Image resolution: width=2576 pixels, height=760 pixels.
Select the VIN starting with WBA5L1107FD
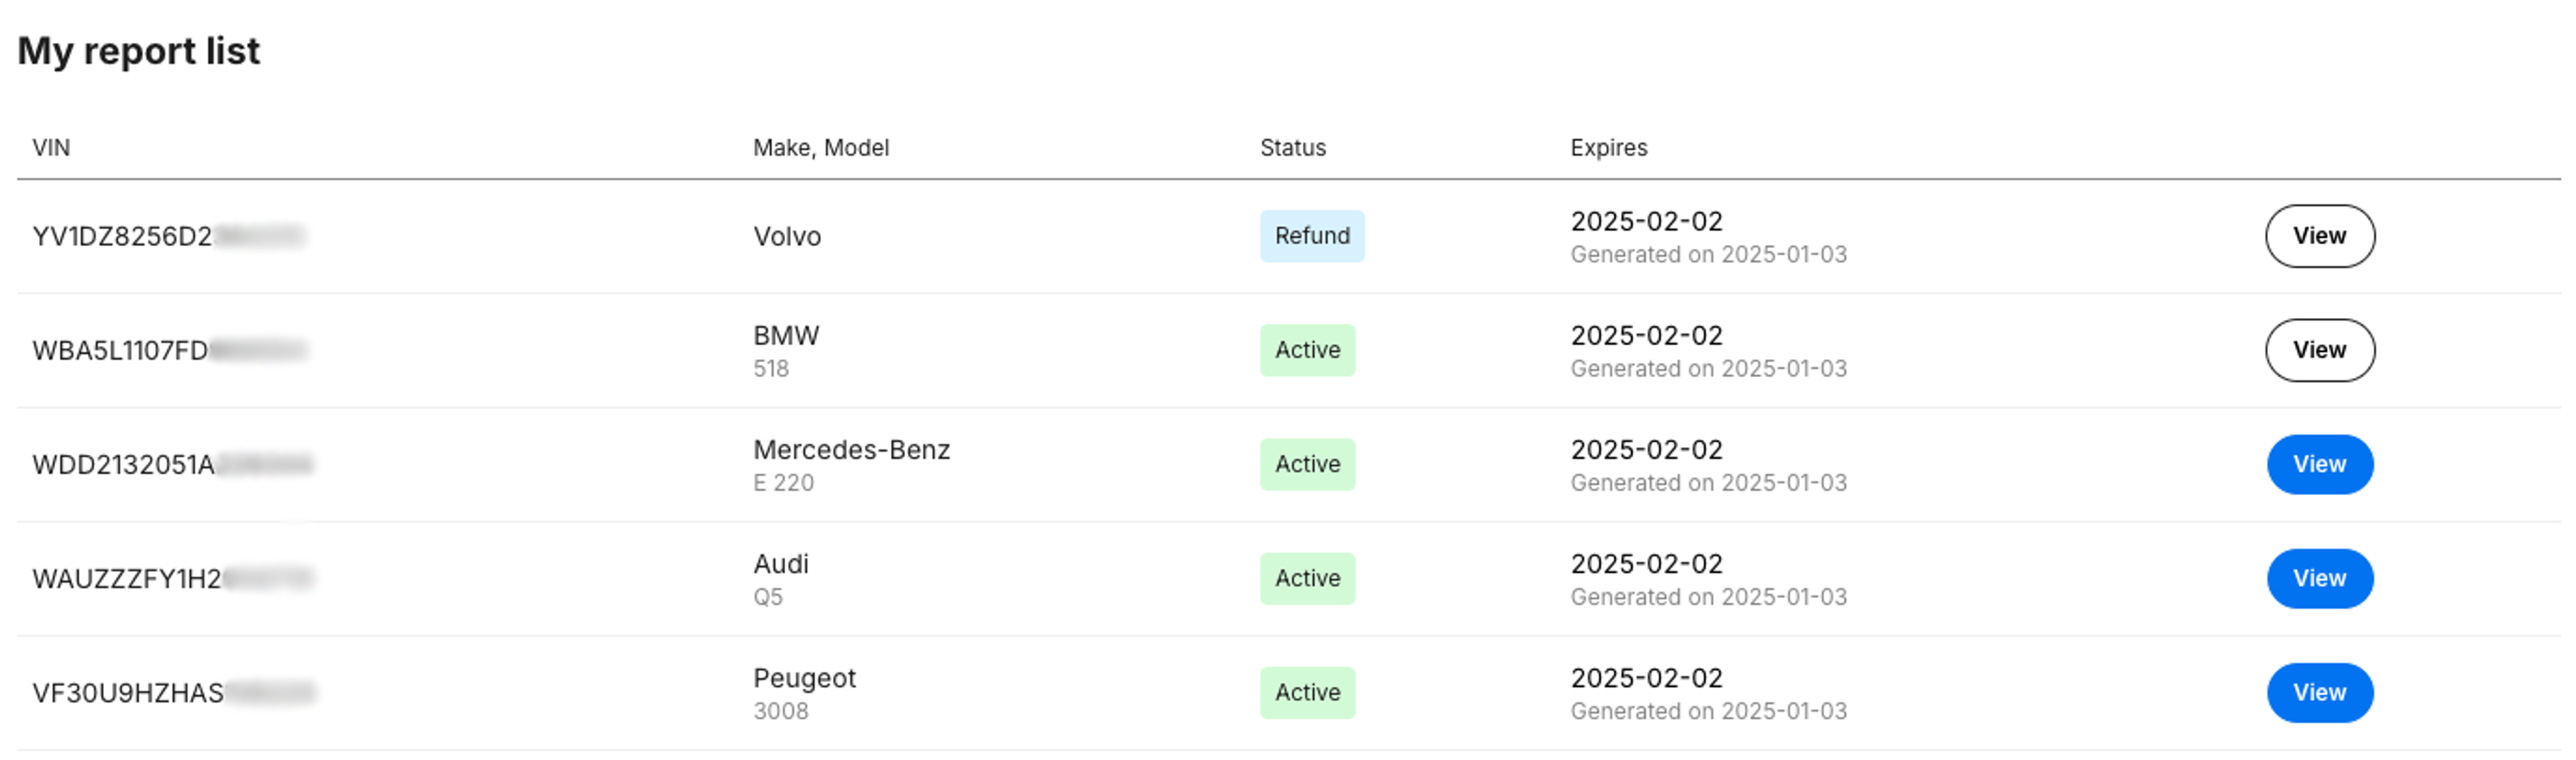pos(167,351)
